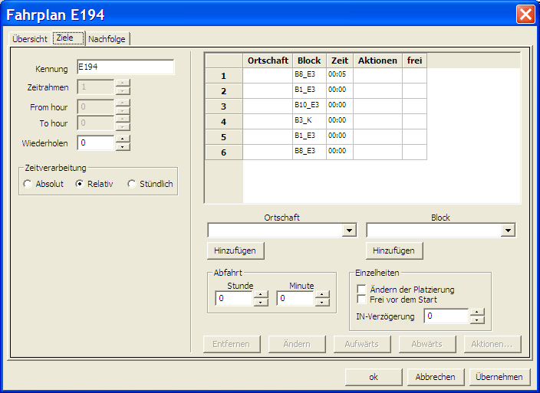540x393 pixels.
Task: Decrement the Minute departure value
Action: point(322,303)
